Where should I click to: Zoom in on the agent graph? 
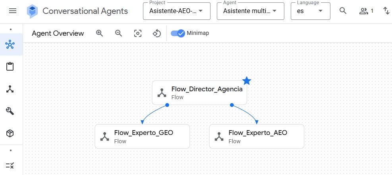[100, 33]
